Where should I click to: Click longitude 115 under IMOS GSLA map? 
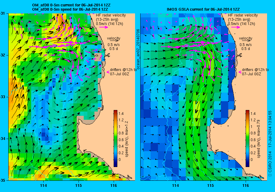pos(211,186)
